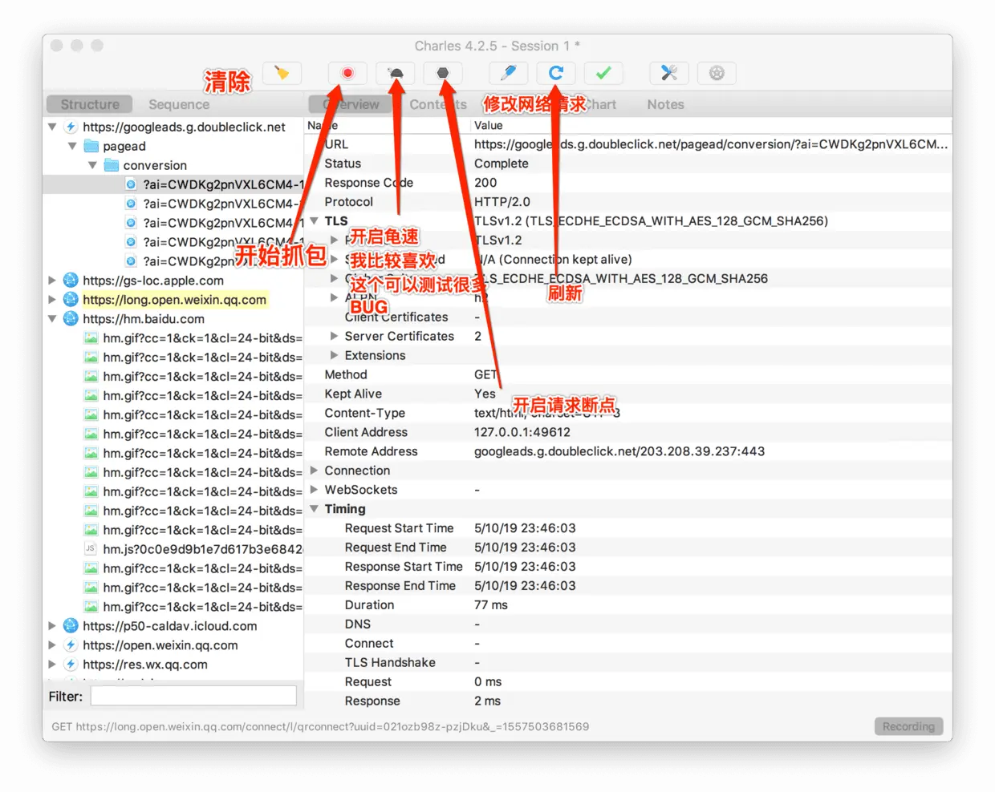995x792 pixels.
Task: Open the Tools wrench icon
Action: pyautogui.click(x=668, y=73)
